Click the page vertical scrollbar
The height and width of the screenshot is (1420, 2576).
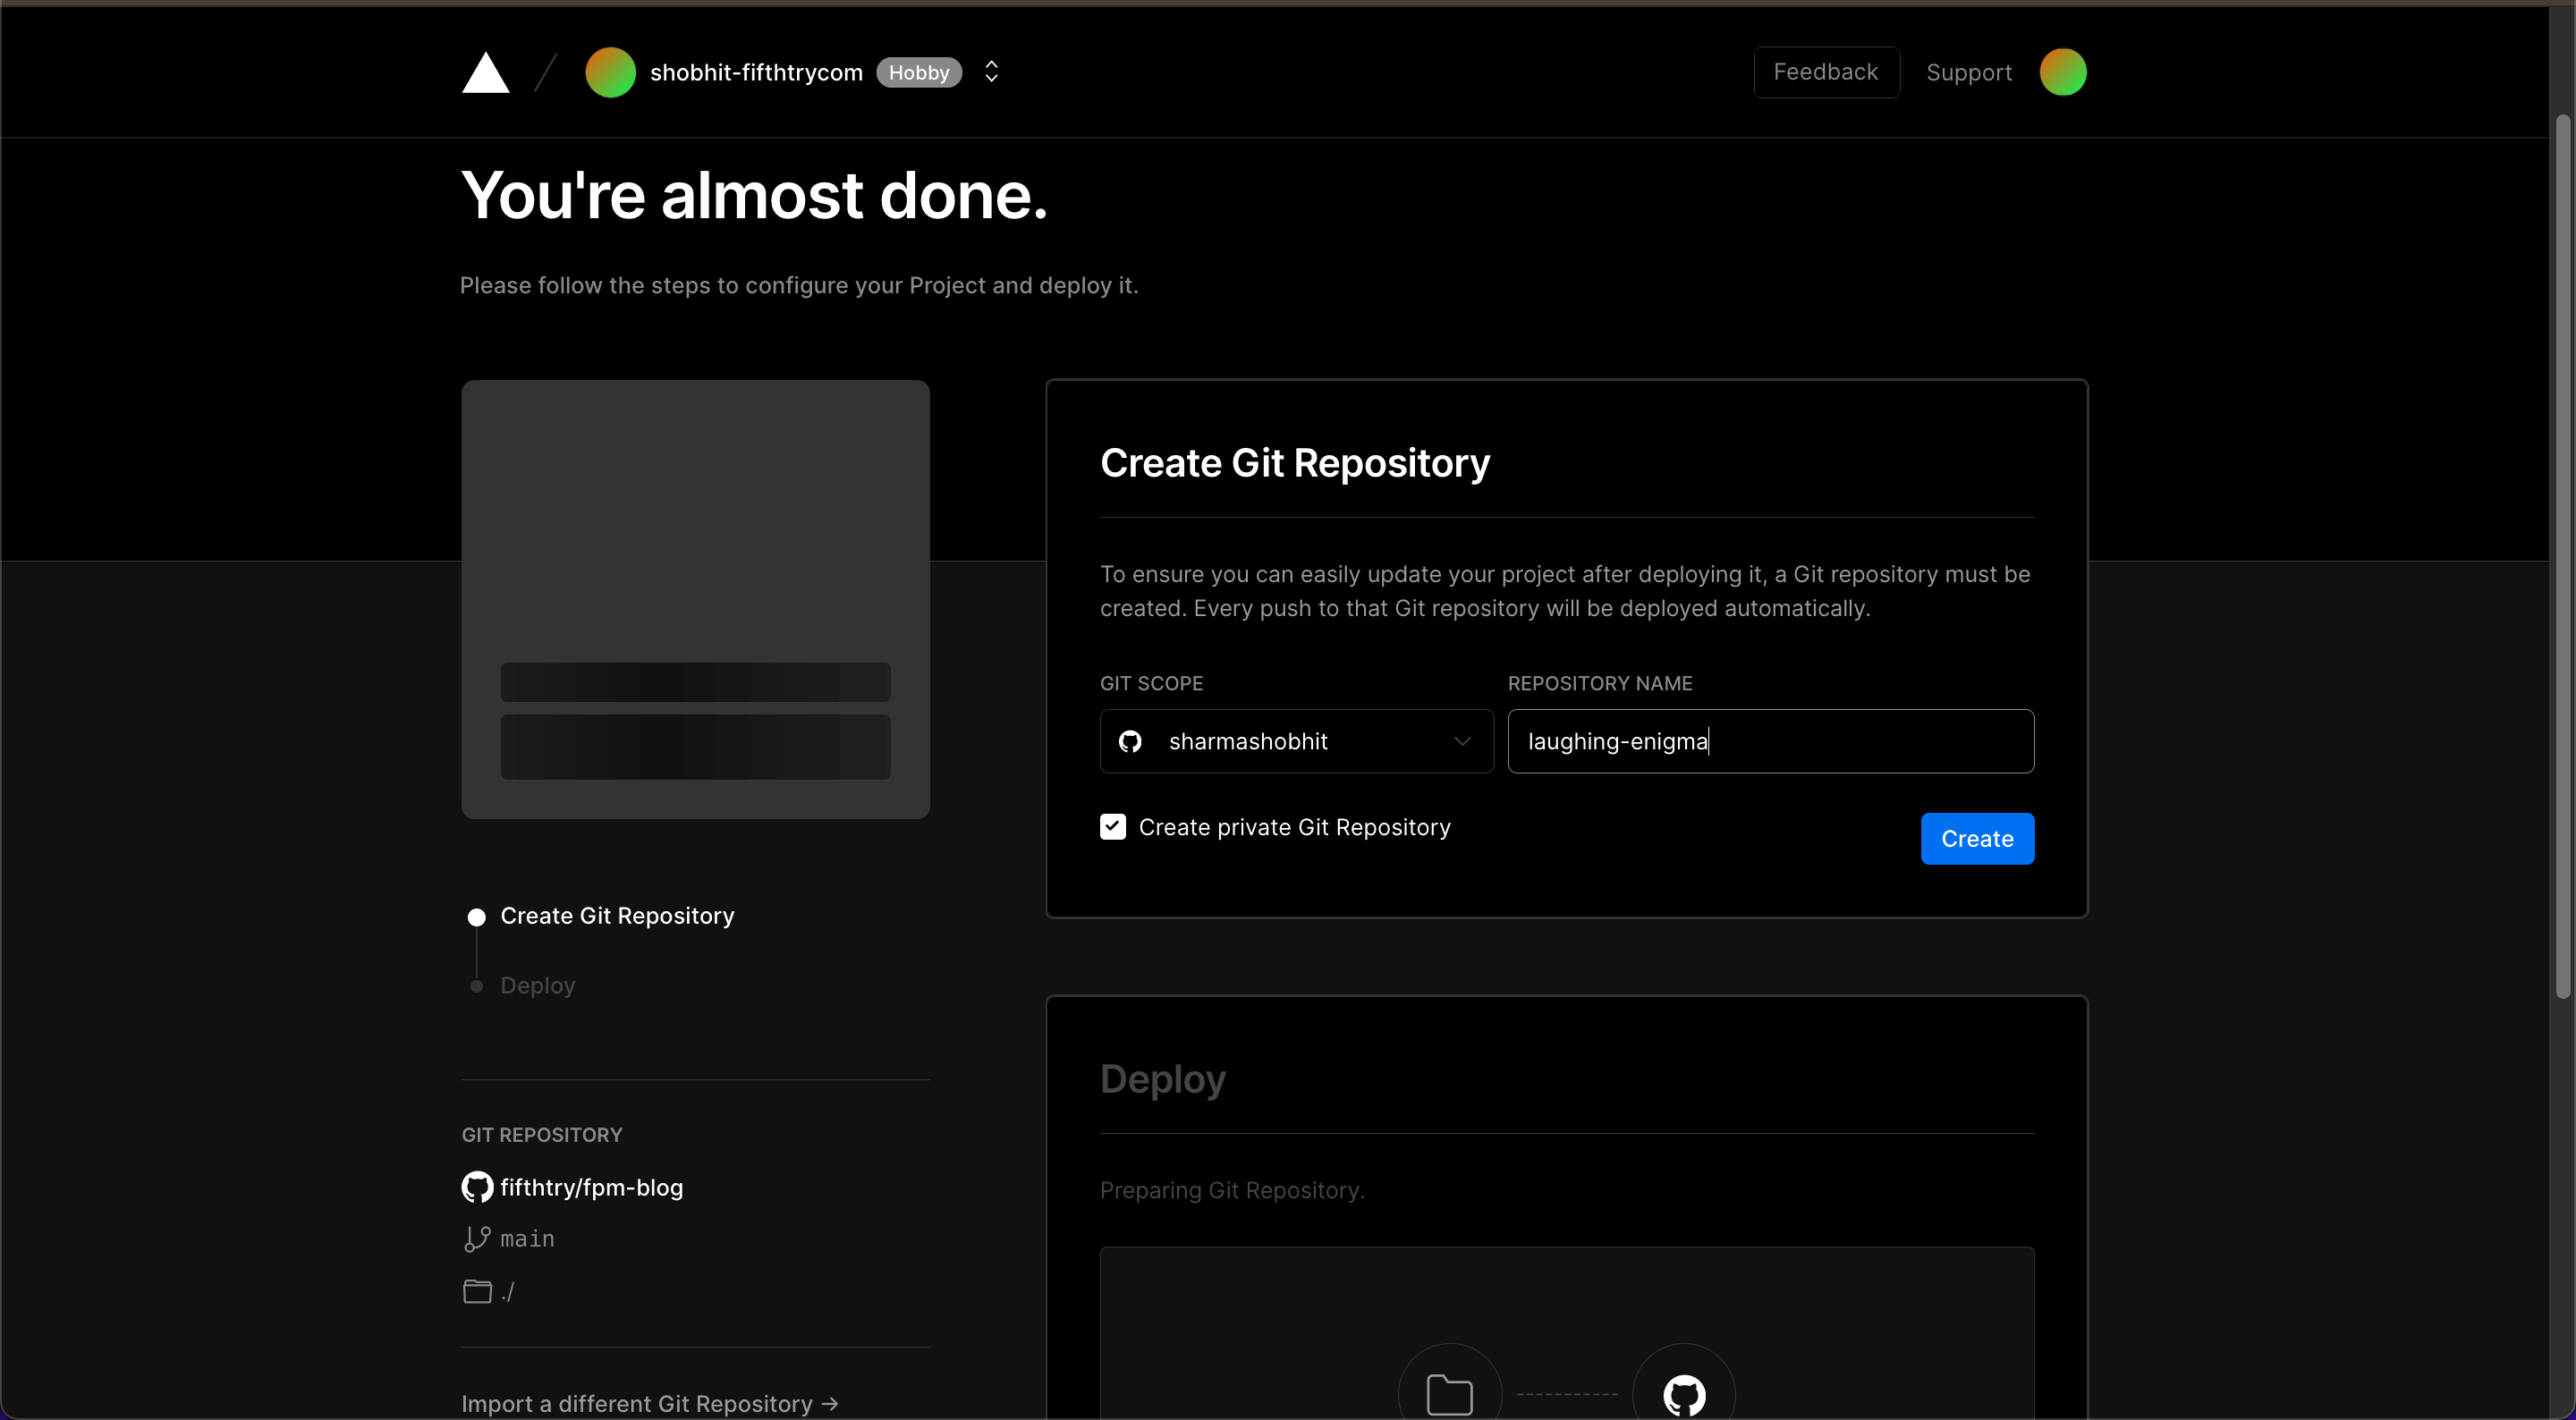pos(2562,557)
